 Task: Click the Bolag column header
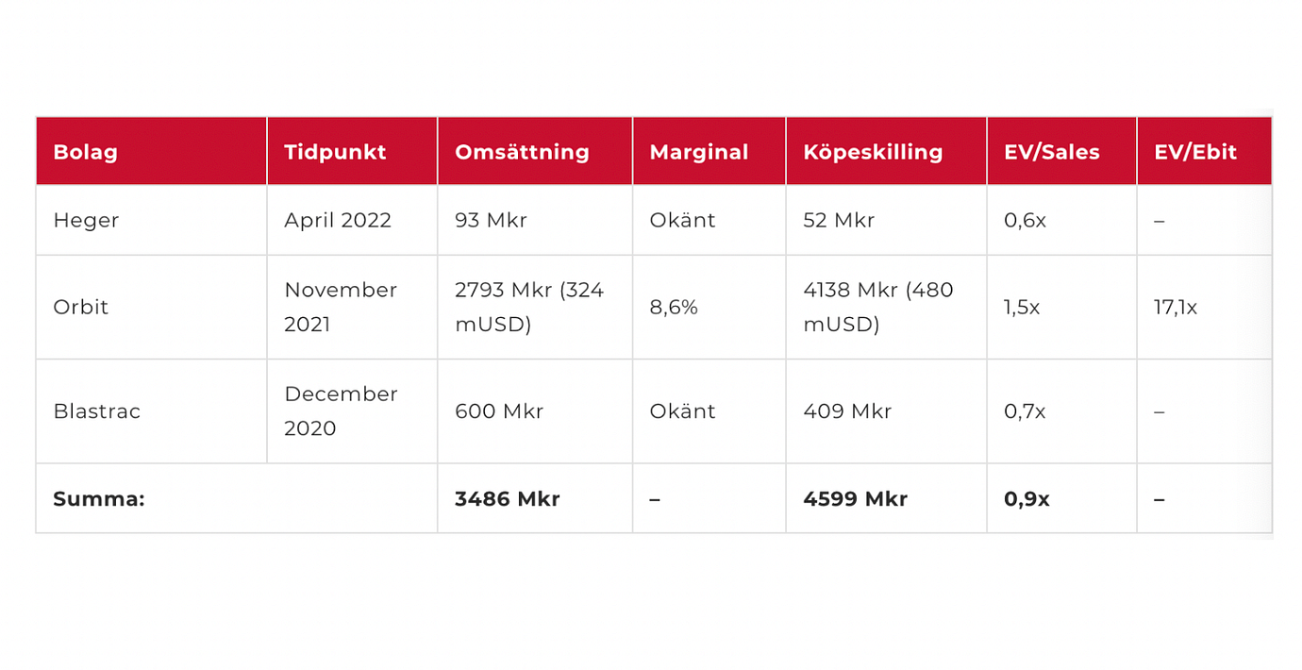86,152
